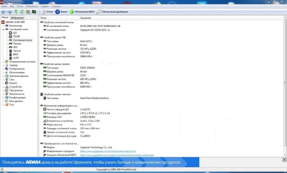Open the Сервис menu
Viewport: 287px width, 173px height.
point(45,6)
